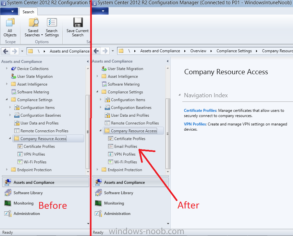This screenshot has width=293, height=236.
Task: Show more workspaces arrow in right window
Action: click(x=168, y=223)
